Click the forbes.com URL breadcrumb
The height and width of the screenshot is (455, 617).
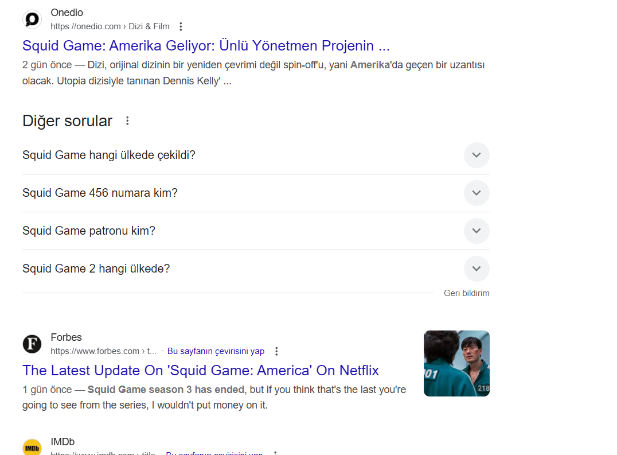103,351
